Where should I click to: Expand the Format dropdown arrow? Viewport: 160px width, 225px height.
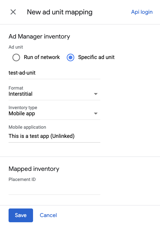(96, 94)
